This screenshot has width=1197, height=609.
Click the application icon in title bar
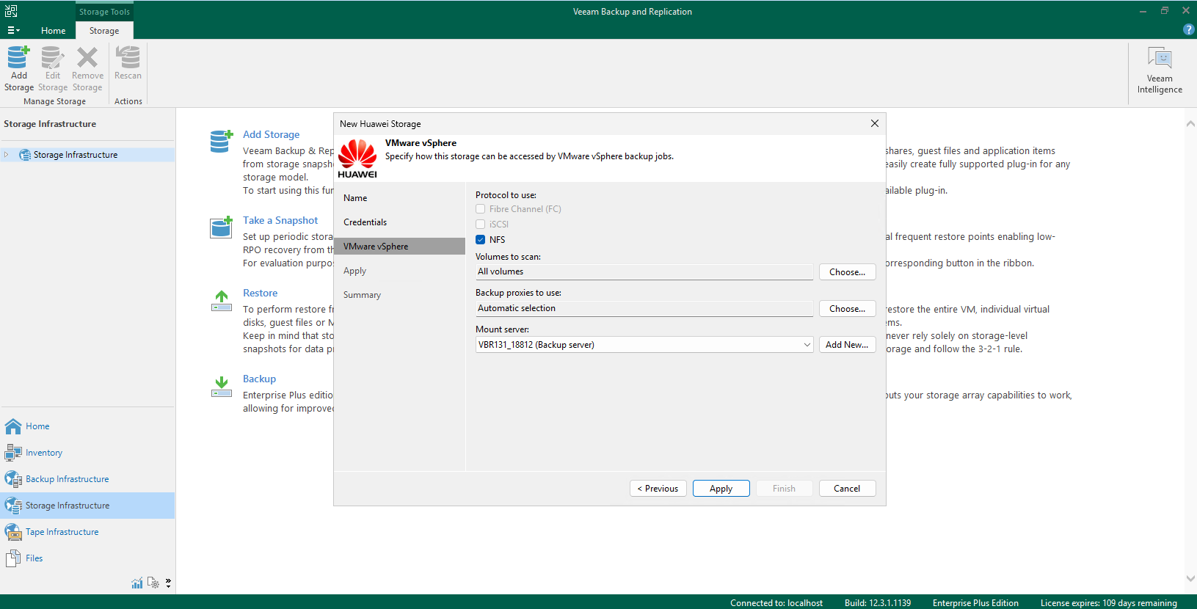pos(11,11)
